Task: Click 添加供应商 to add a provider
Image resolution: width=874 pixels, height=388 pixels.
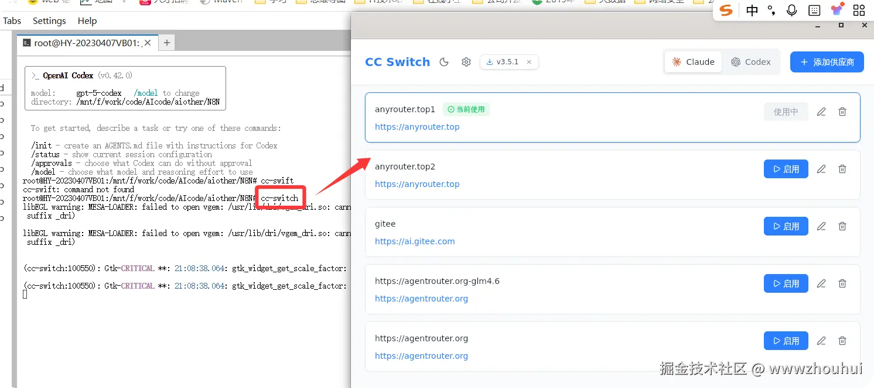Action: pyautogui.click(x=827, y=62)
